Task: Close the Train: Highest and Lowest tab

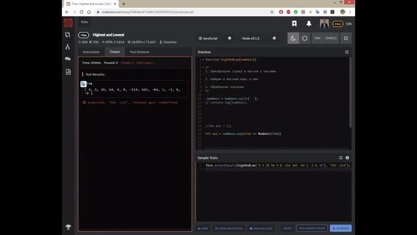Action: (x=115, y=4)
